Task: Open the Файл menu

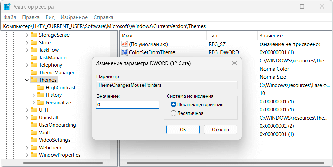Action: click(x=10, y=17)
